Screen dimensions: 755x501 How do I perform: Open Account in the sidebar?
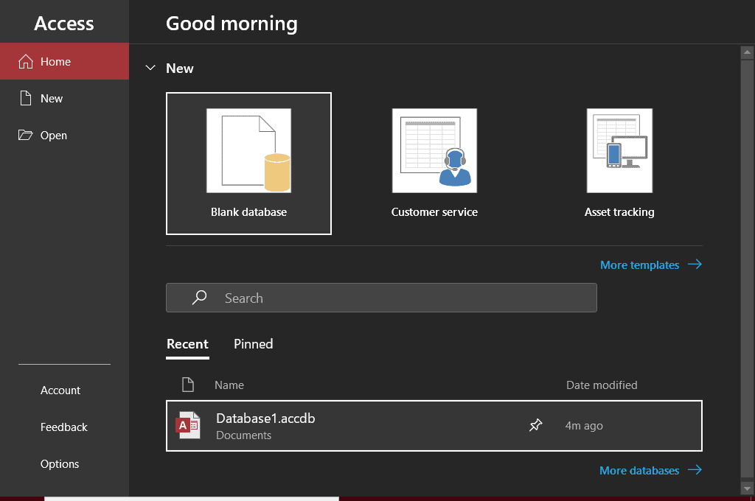[x=60, y=390]
